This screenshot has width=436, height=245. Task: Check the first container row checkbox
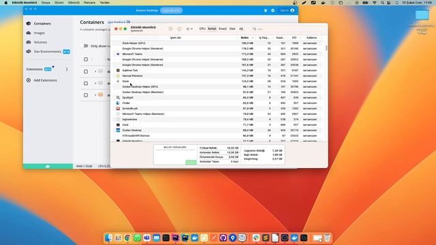tap(86, 71)
